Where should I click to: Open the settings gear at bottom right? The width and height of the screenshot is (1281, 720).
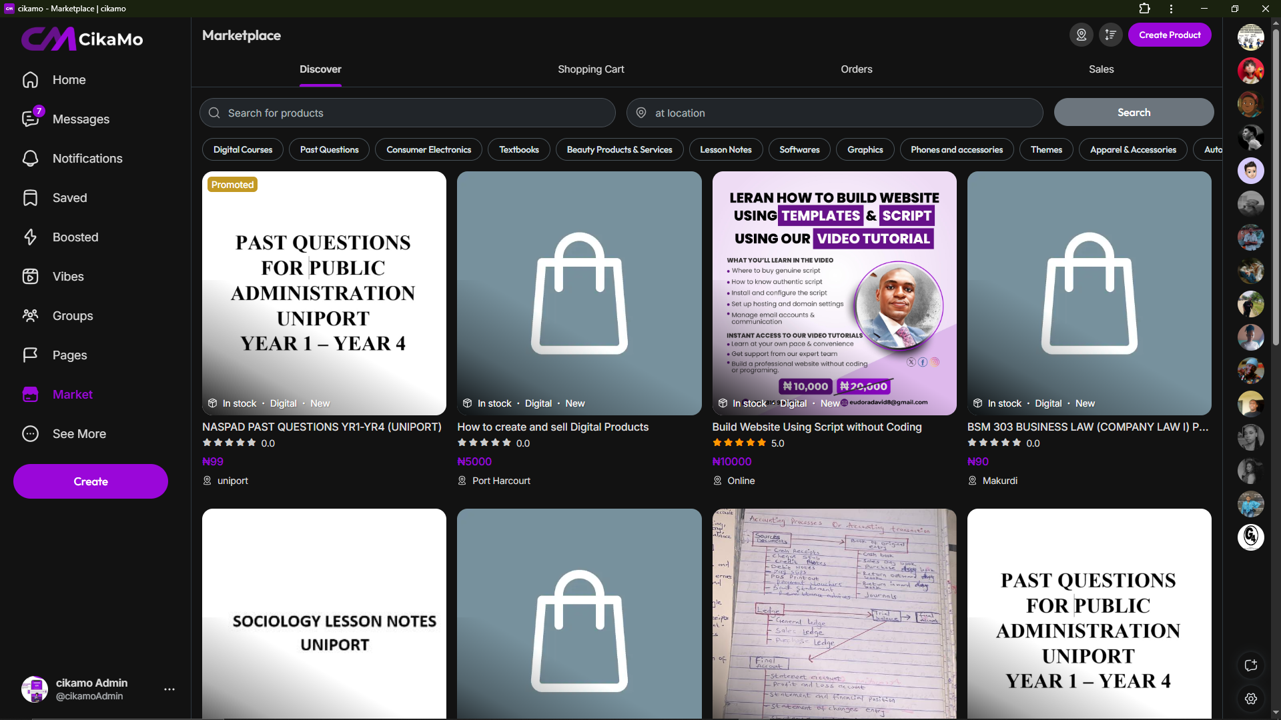[x=1251, y=698]
